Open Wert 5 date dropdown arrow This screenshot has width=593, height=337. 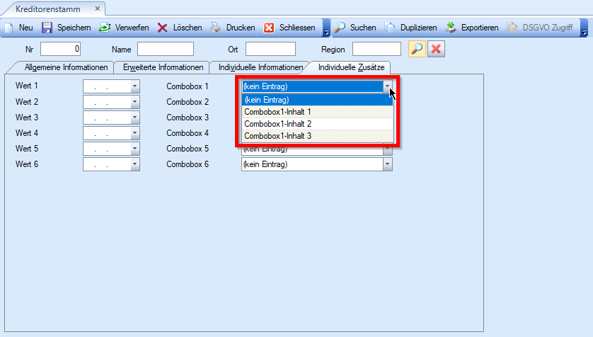135,149
